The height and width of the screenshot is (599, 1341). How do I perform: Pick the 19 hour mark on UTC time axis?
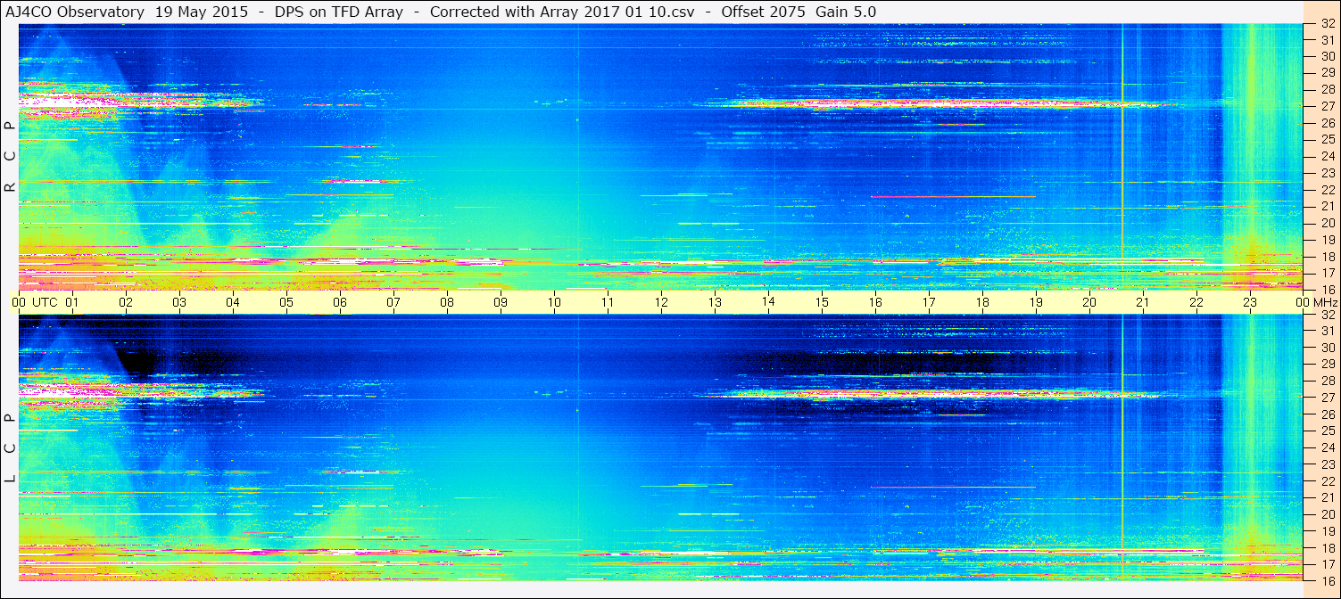[1036, 302]
